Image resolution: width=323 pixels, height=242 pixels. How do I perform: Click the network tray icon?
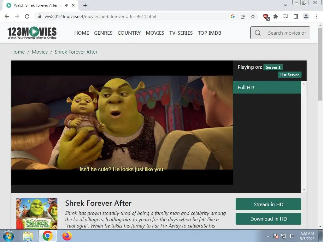(284, 236)
